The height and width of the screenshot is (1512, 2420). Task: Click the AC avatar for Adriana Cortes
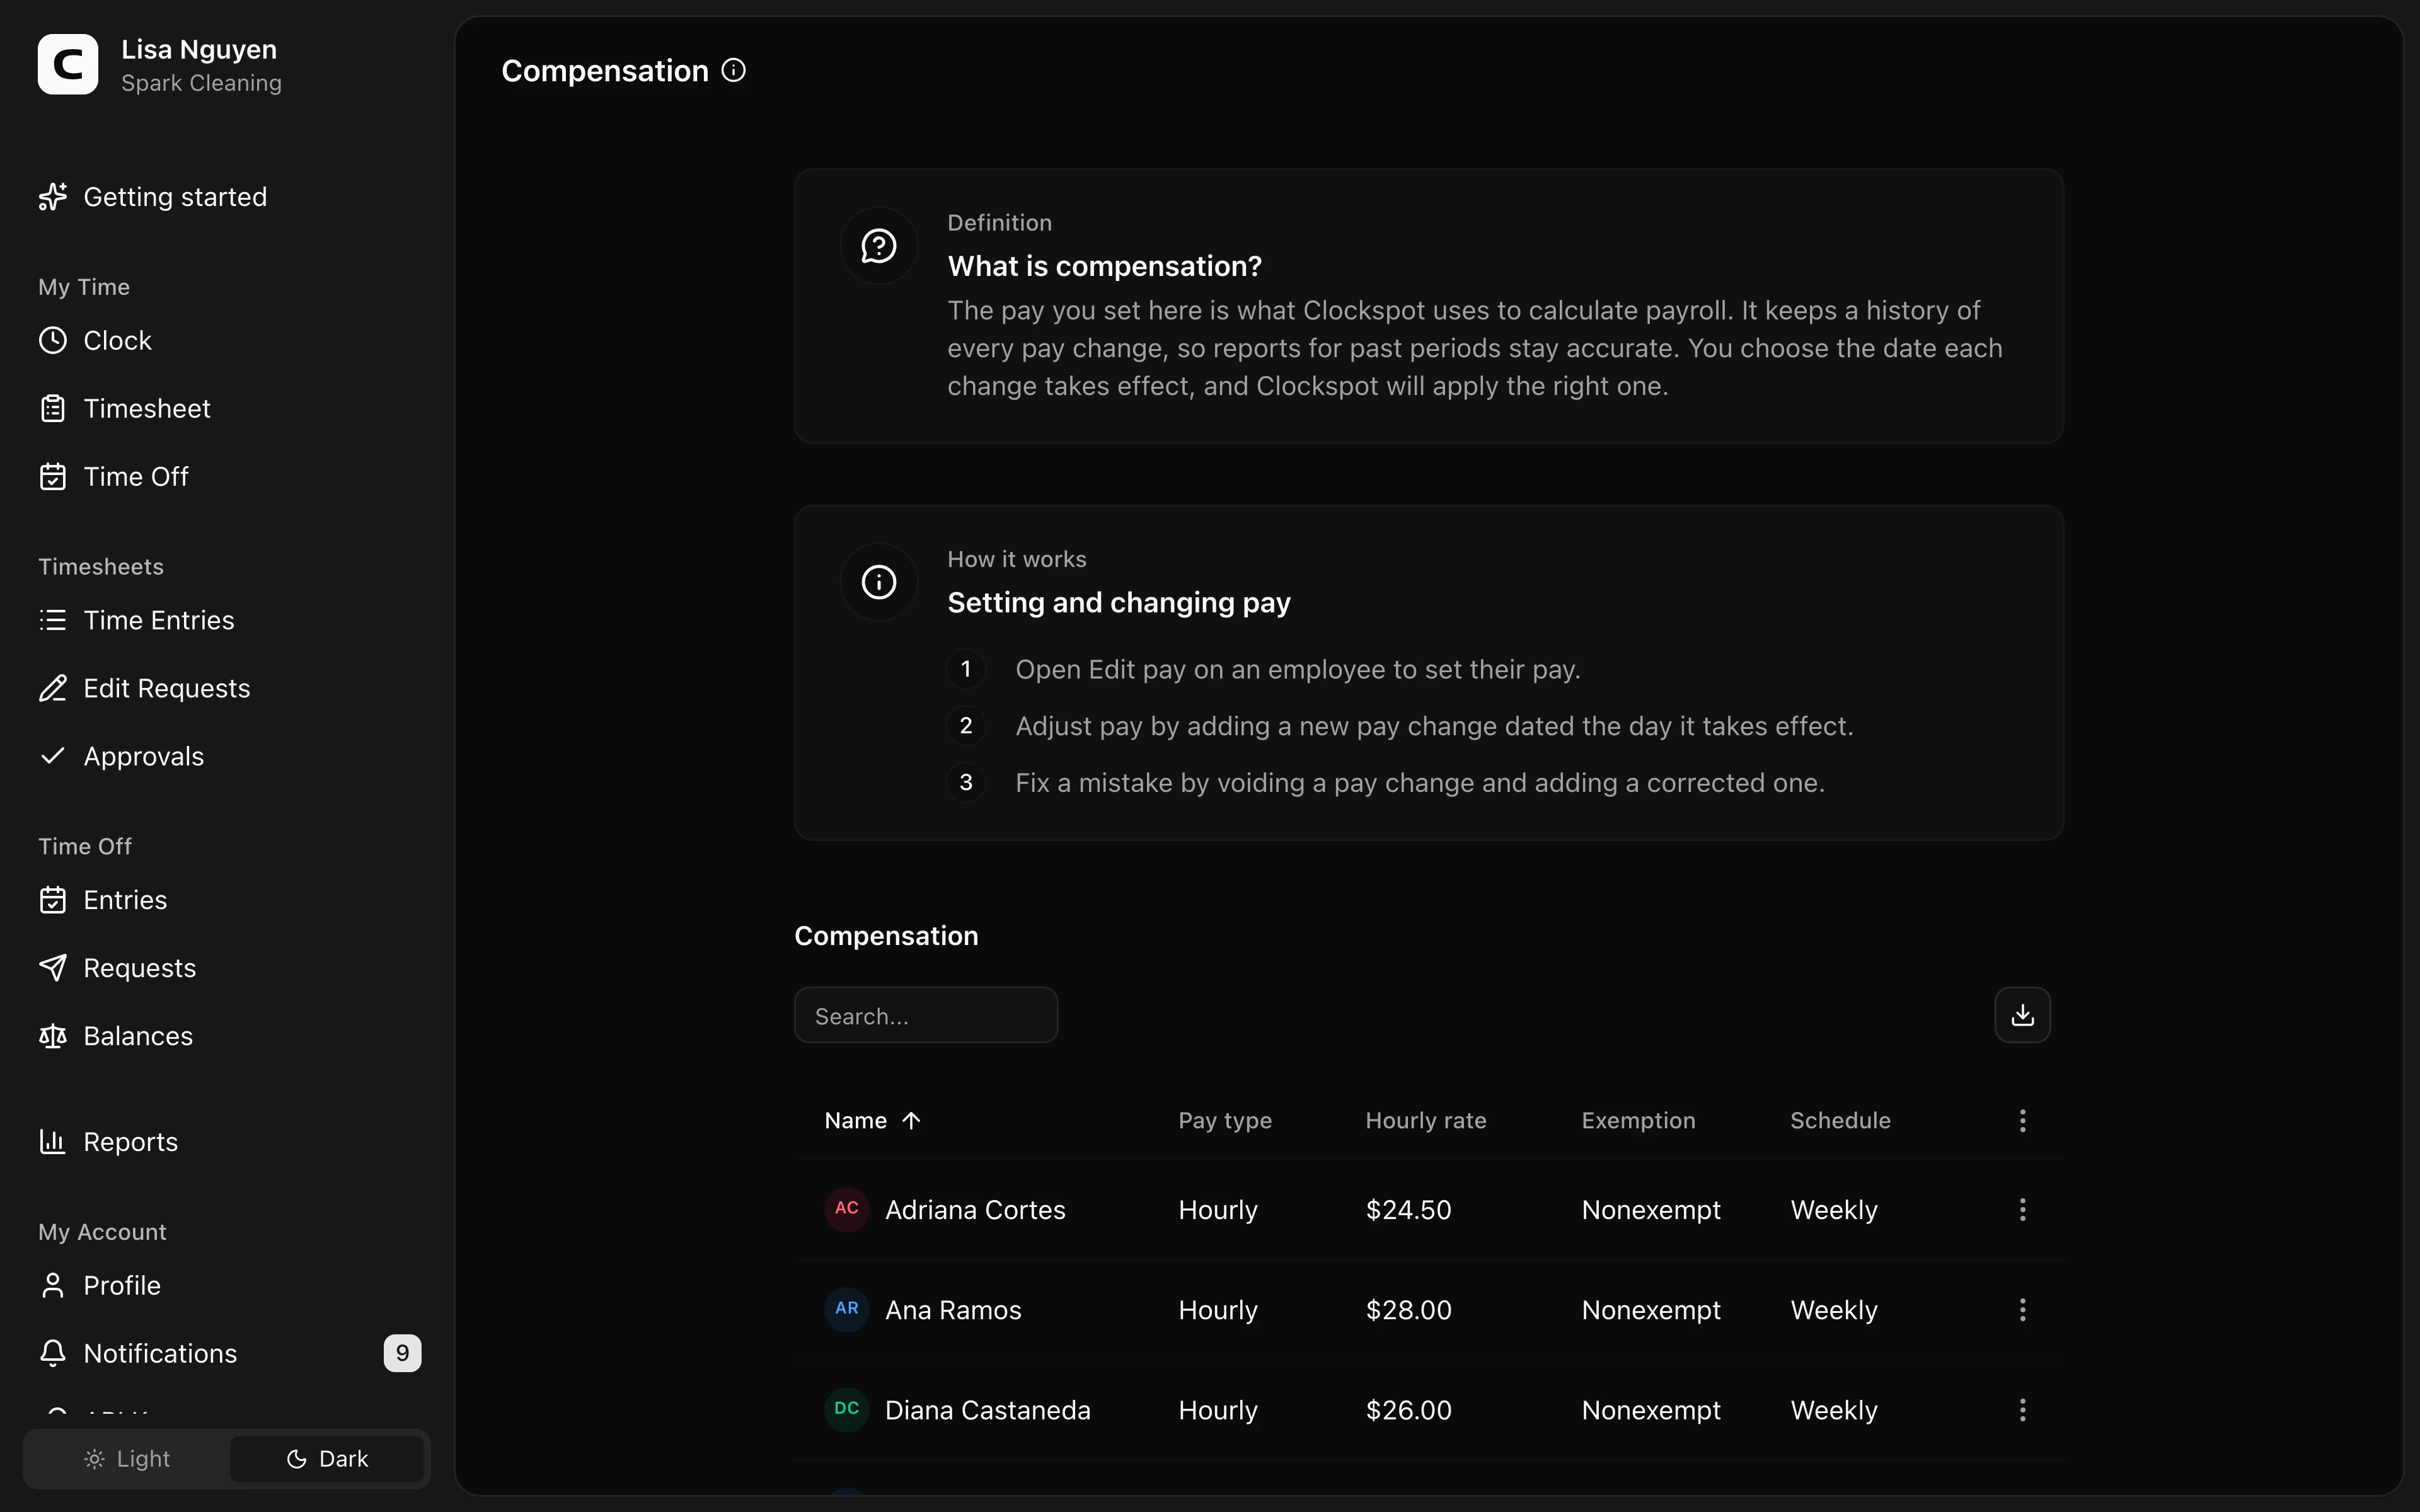[847, 1209]
